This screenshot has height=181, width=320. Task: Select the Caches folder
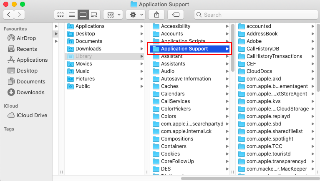(x=190, y=86)
